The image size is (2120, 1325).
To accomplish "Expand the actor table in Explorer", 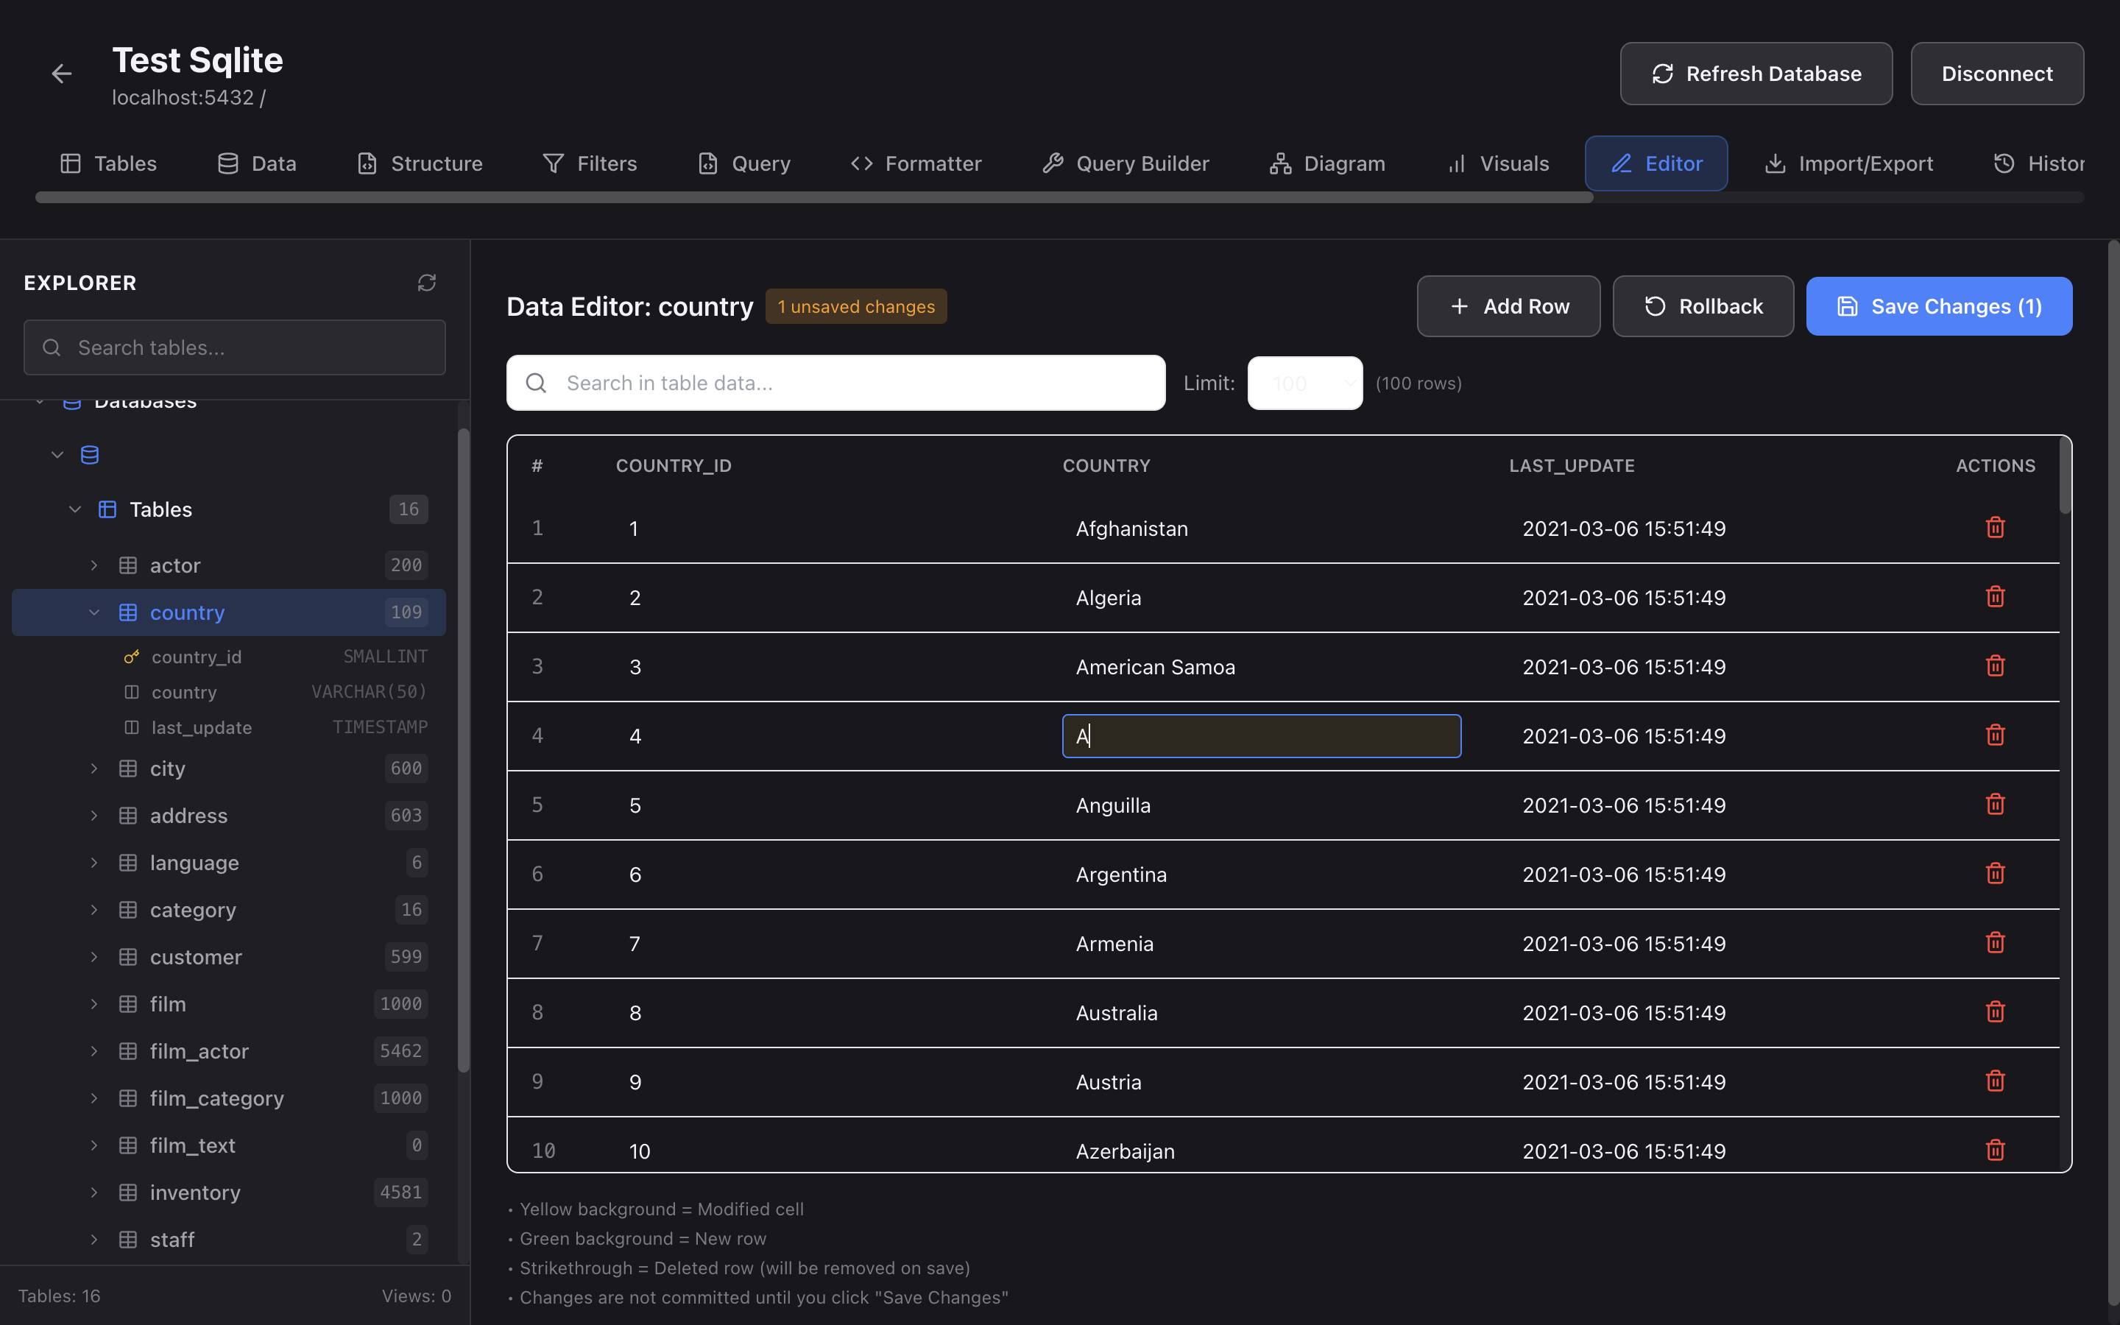I will (x=95, y=565).
